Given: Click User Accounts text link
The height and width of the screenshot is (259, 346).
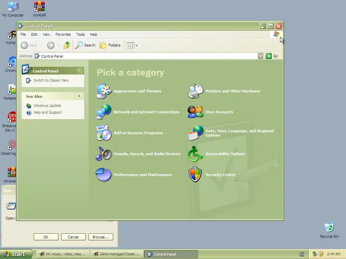Looking at the screenshot, I should point(219,112).
